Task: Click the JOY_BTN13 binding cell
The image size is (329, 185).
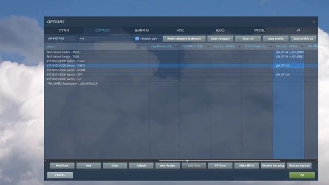Action: 288,66
